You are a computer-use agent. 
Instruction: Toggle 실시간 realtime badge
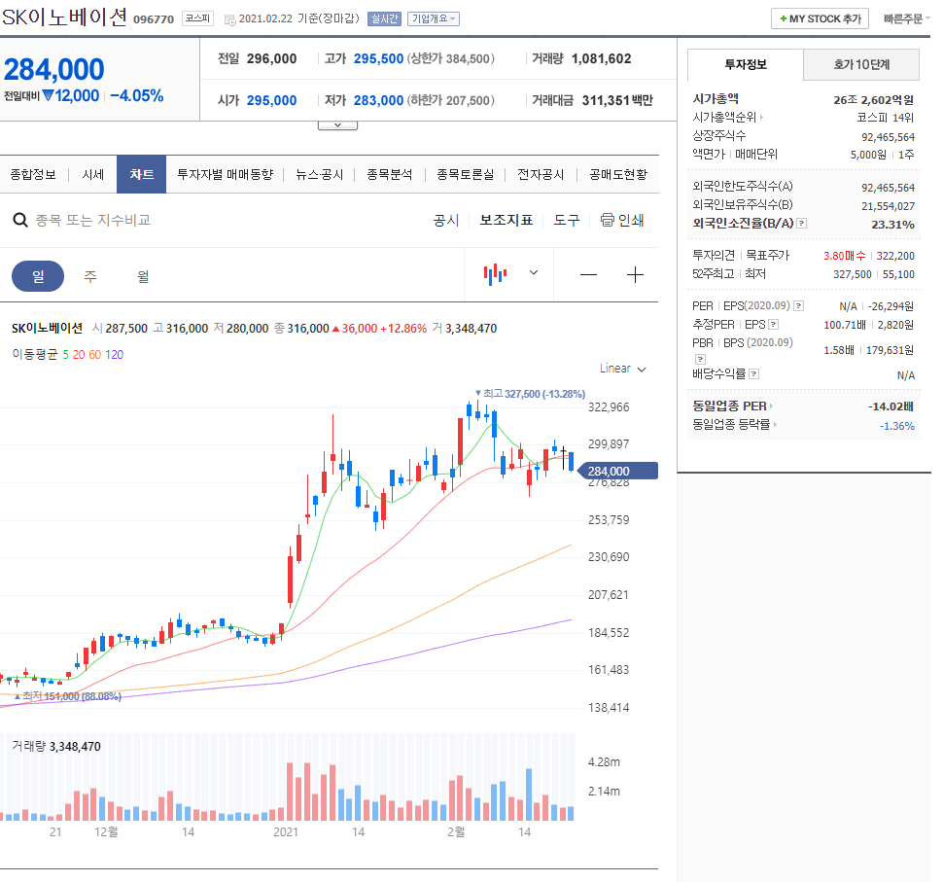click(x=384, y=18)
